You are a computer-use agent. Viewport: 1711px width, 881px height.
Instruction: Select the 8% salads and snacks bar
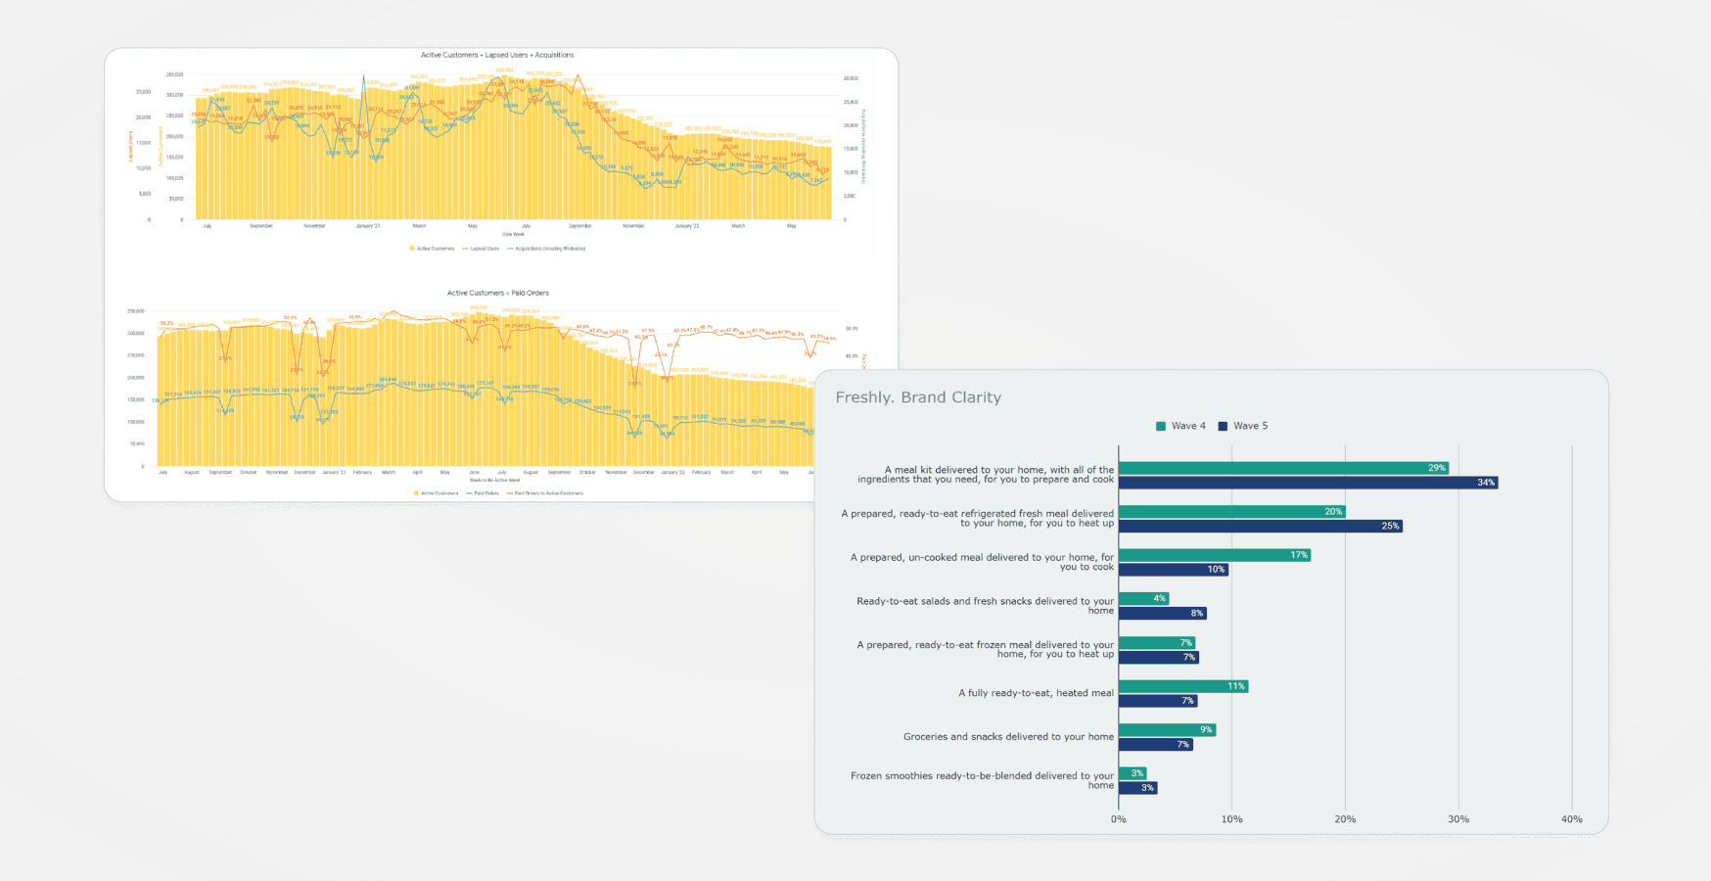coord(1163,613)
